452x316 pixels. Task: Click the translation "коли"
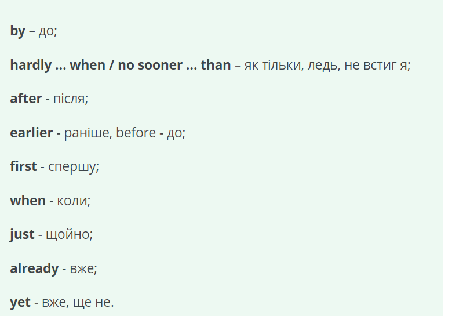[72, 201]
